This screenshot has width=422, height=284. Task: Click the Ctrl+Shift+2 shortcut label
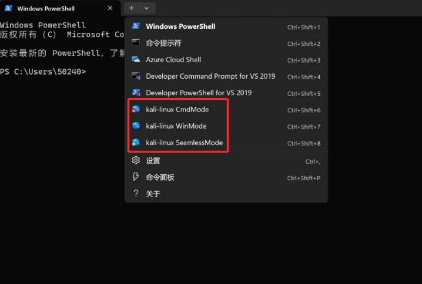click(x=304, y=44)
